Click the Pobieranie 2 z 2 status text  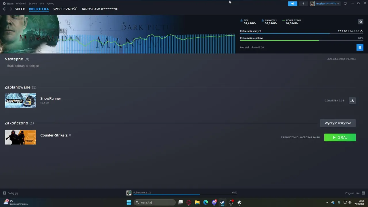[x=142, y=192]
